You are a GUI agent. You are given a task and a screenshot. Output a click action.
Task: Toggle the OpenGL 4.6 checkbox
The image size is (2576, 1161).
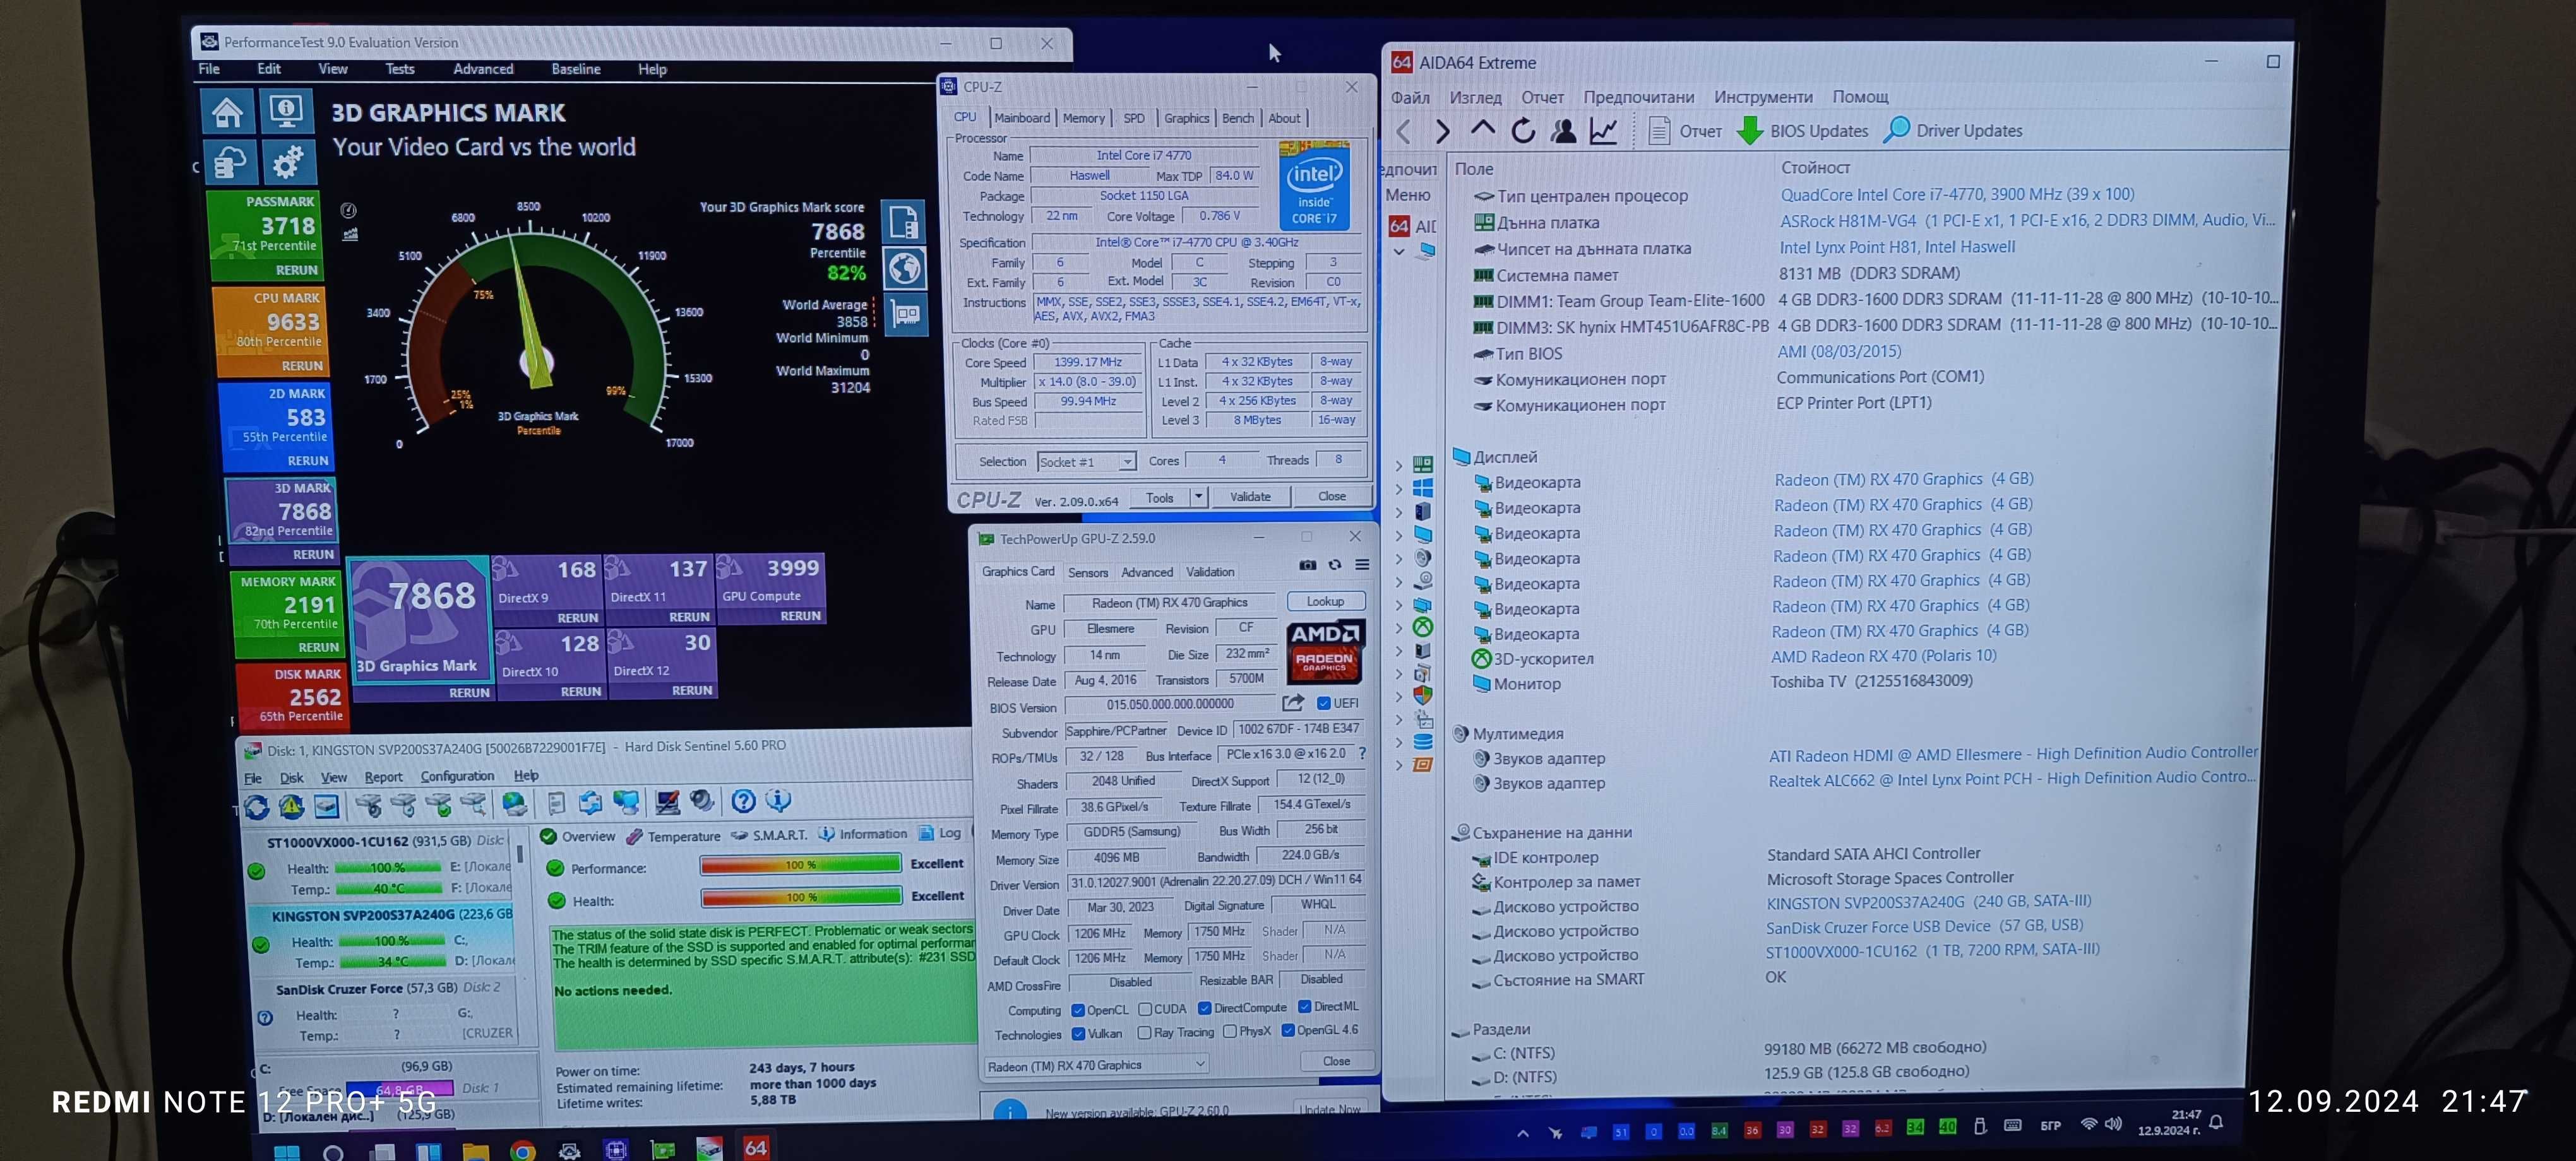pyautogui.click(x=1288, y=1030)
